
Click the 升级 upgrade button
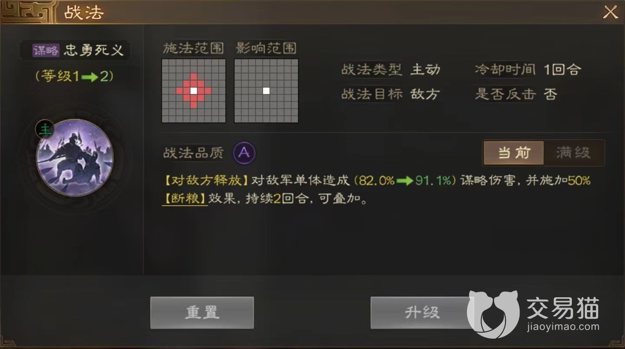[422, 313]
